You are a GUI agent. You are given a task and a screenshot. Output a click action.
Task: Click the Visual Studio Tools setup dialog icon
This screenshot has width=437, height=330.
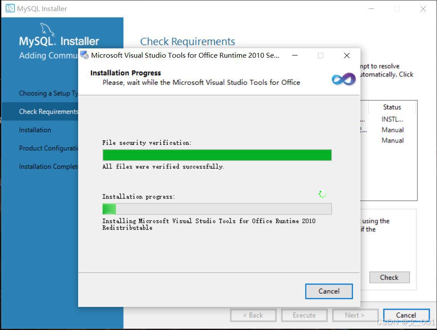pyautogui.click(x=84, y=55)
